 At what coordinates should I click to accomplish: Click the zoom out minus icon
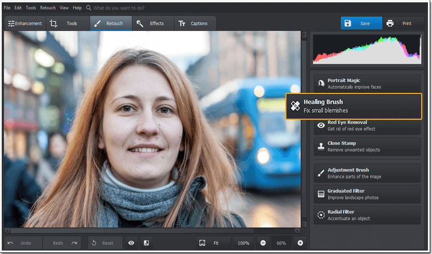tap(263, 243)
